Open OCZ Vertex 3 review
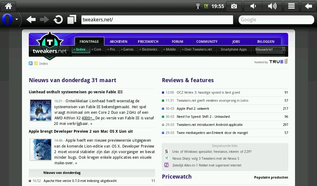Screen dimensions: 317x186 coord(208,92)
